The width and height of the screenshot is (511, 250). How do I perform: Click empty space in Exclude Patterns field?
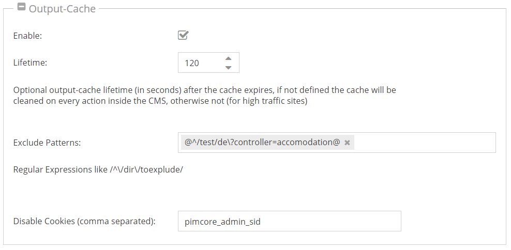coord(424,143)
